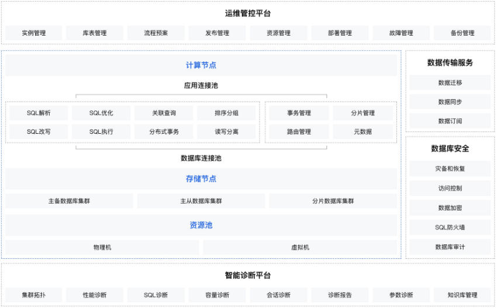Screen dimensions: 497x308
Task: Click the 资源管理 box
Action: pos(278,33)
